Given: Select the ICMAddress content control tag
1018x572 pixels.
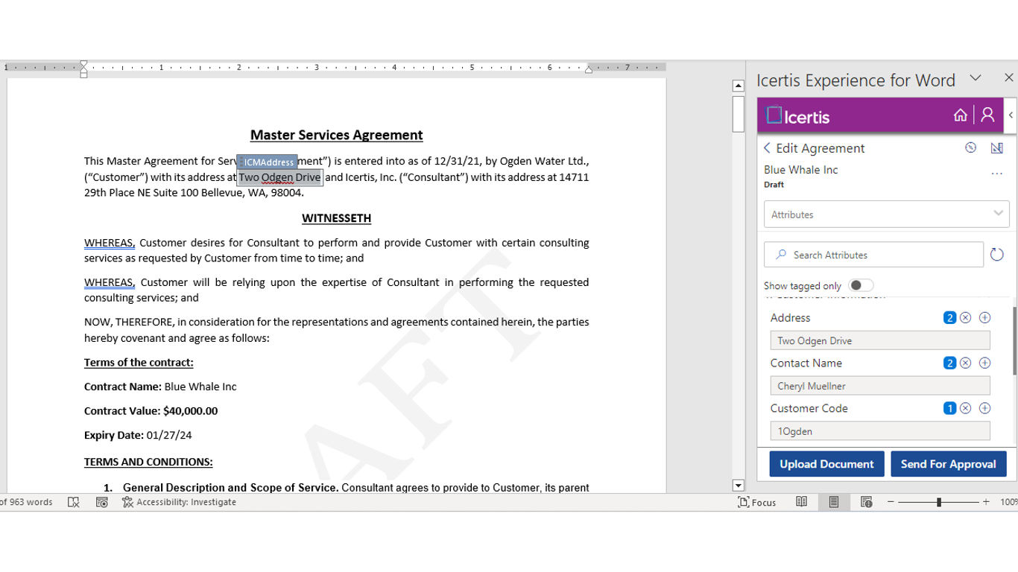Looking at the screenshot, I should tap(267, 162).
